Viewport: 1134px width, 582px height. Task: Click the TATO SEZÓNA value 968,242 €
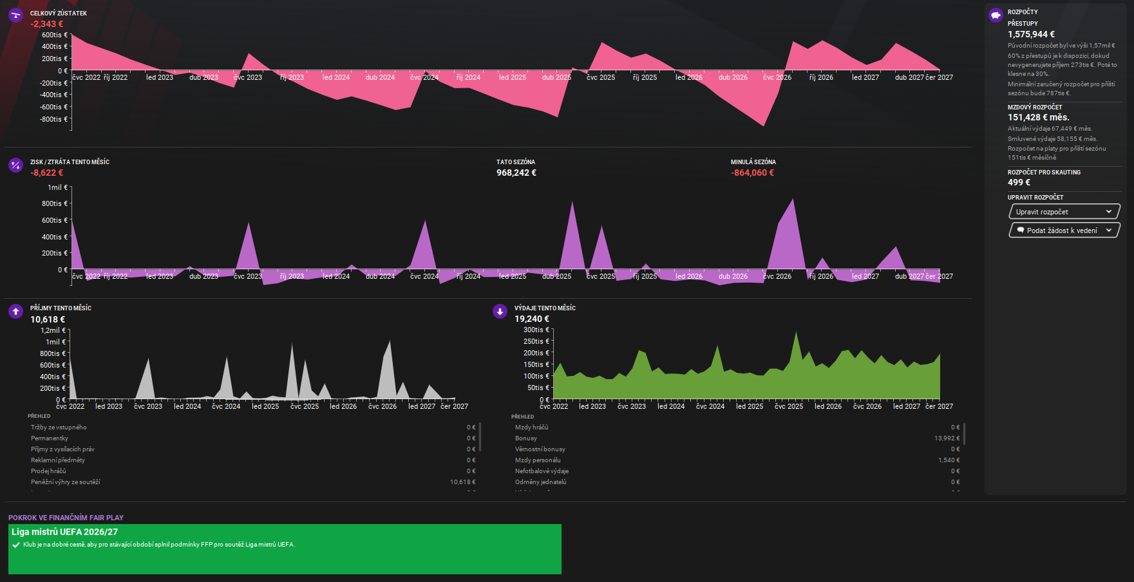coord(516,173)
